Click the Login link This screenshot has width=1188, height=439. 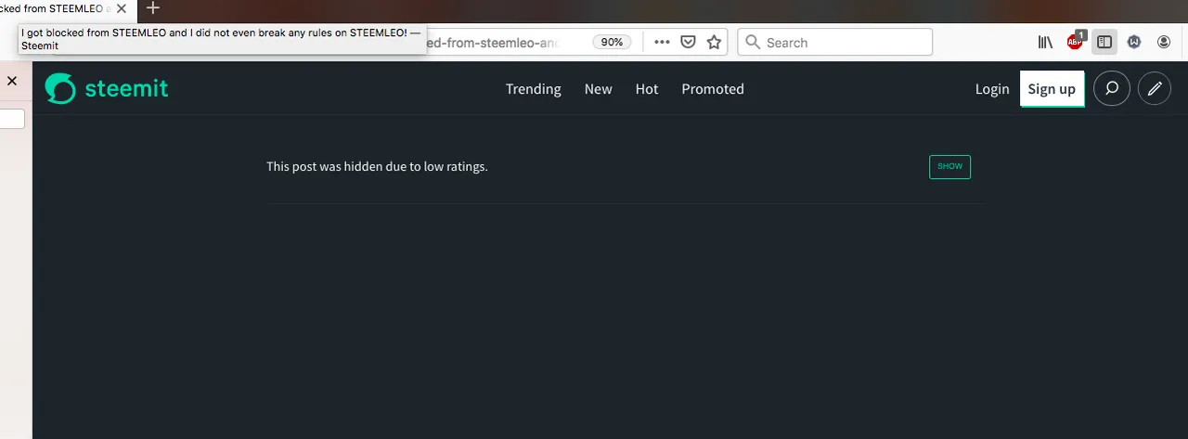point(992,89)
